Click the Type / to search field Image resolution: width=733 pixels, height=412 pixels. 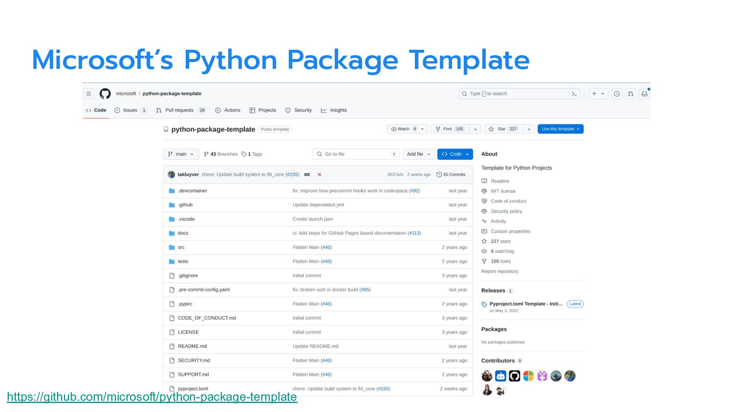click(x=519, y=94)
